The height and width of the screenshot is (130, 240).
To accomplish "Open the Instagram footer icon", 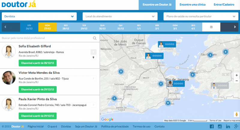I will tap(220, 126).
